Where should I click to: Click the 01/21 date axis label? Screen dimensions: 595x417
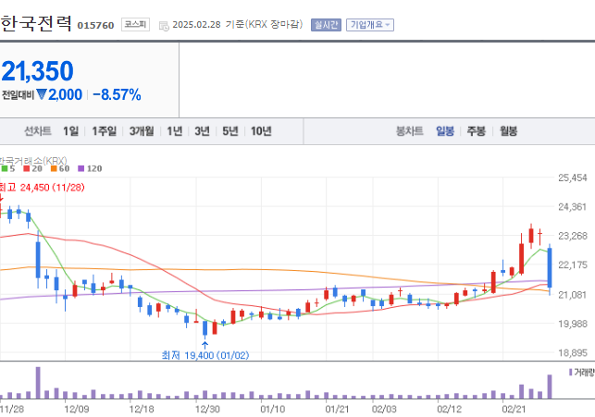point(338,409)
